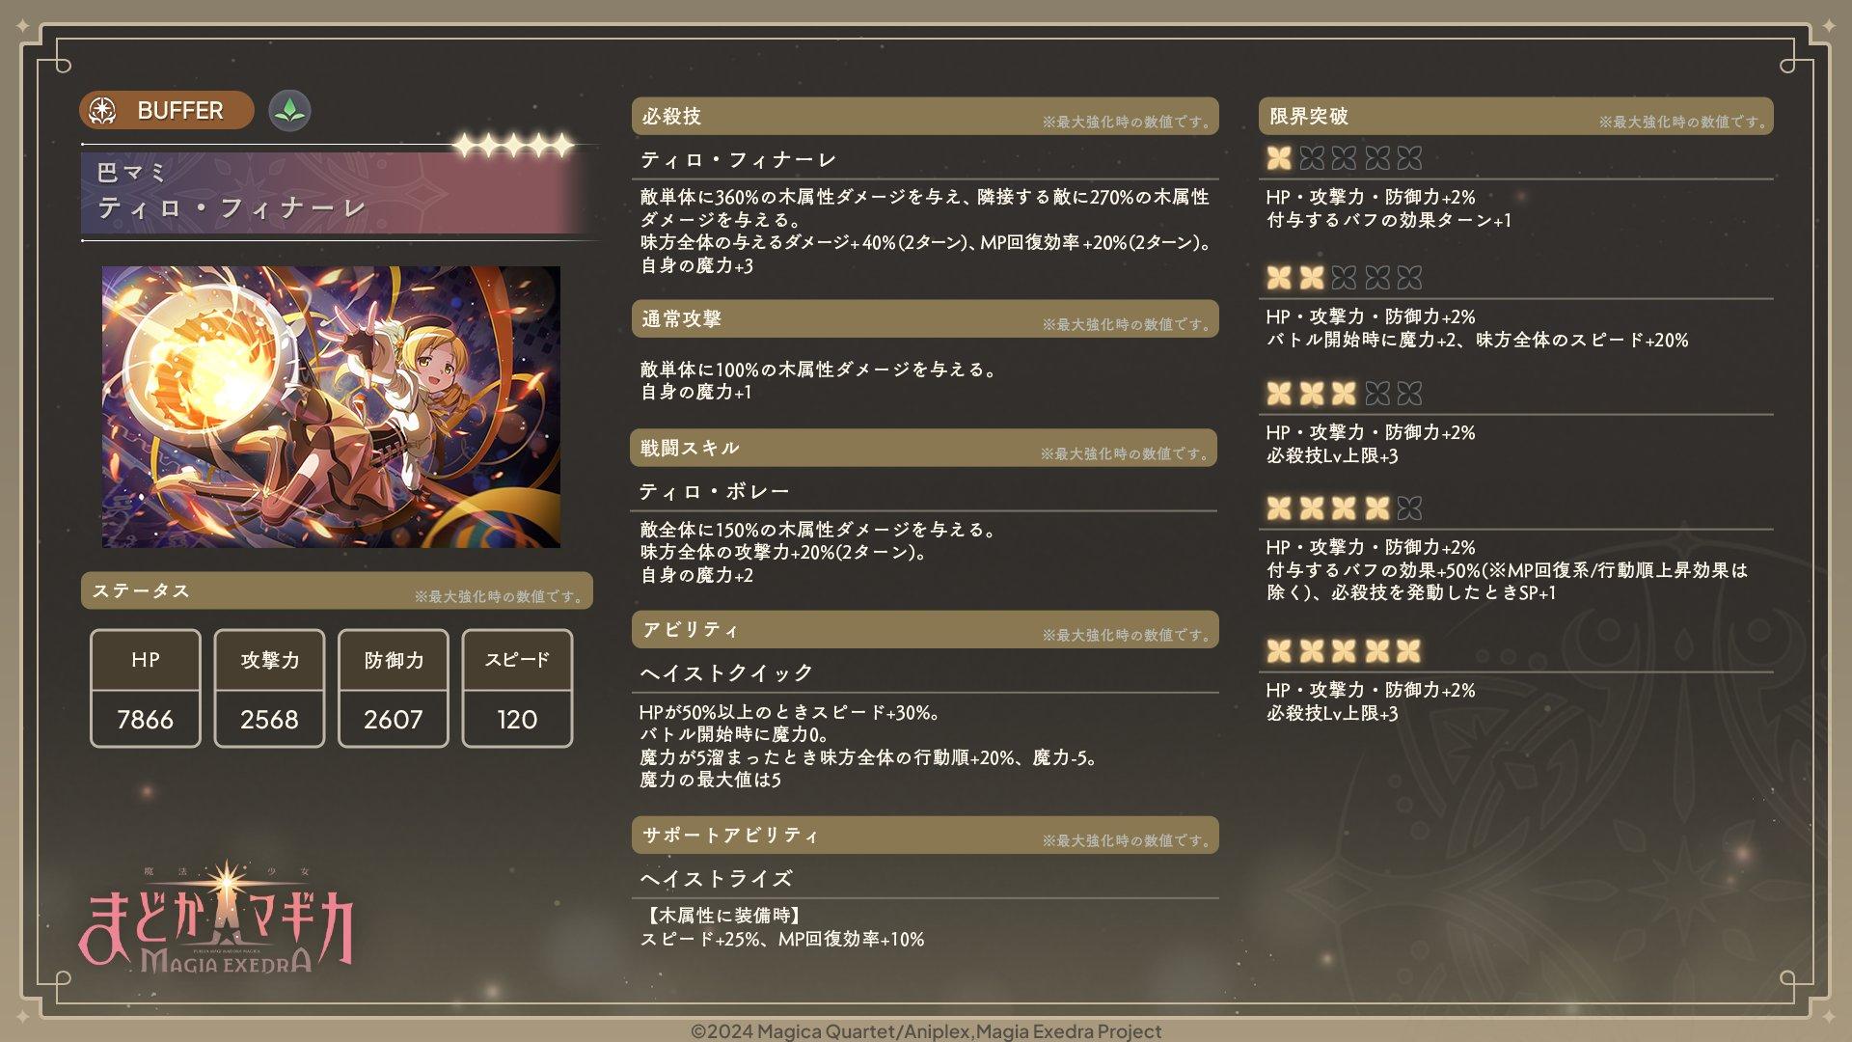Click the four-flower limit break icon row
Viewport: 1852px width, 1042px height.
coord(1344,508)
